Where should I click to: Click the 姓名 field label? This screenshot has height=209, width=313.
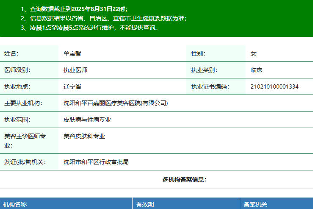[x=11, y=53]
